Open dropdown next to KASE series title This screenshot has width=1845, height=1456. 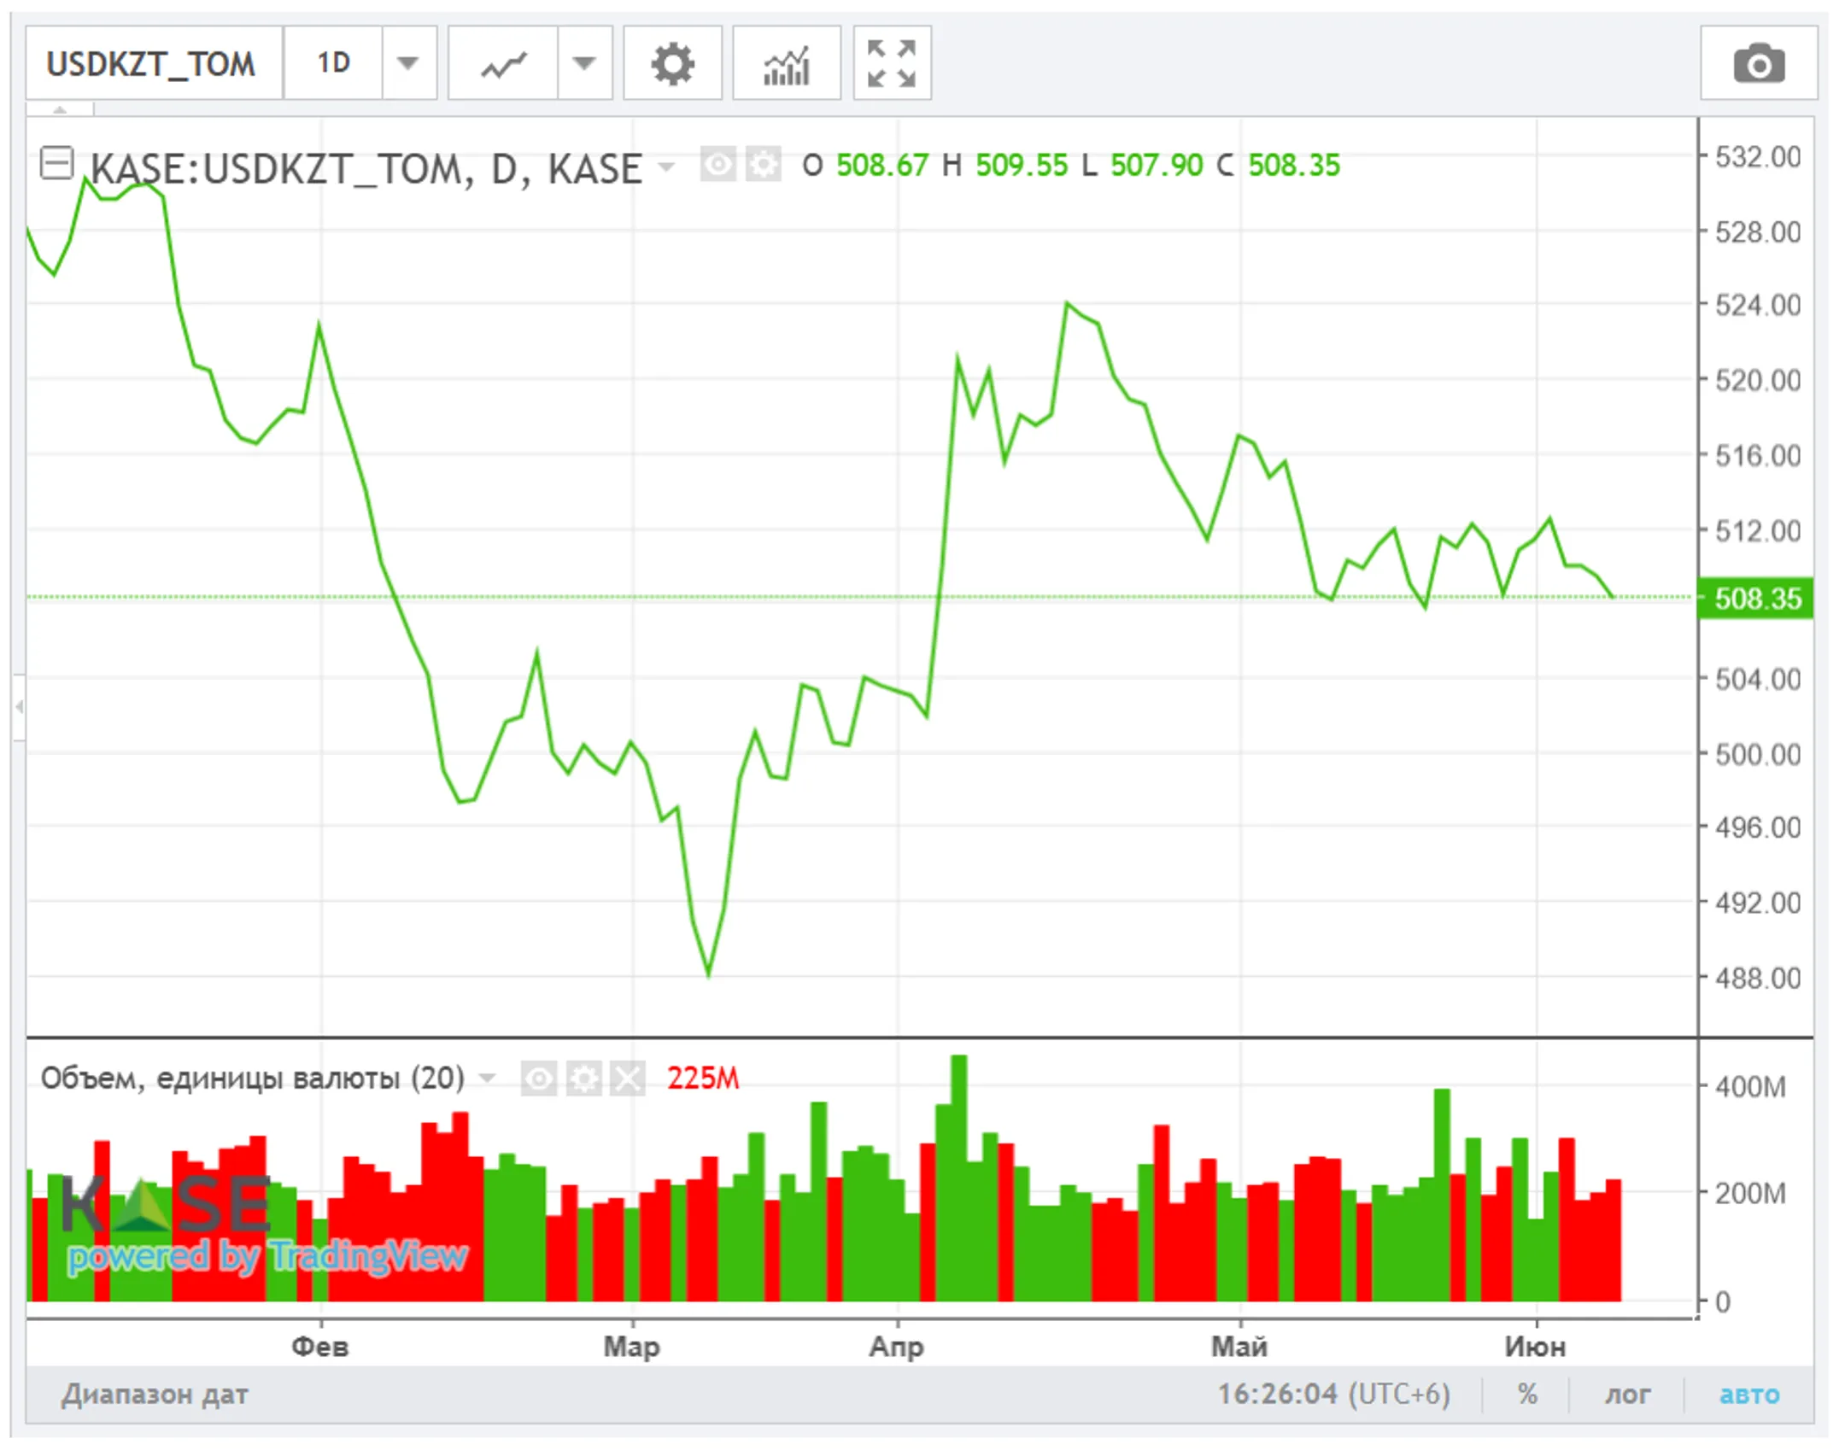pyautogui.click(x=666, y=166)
